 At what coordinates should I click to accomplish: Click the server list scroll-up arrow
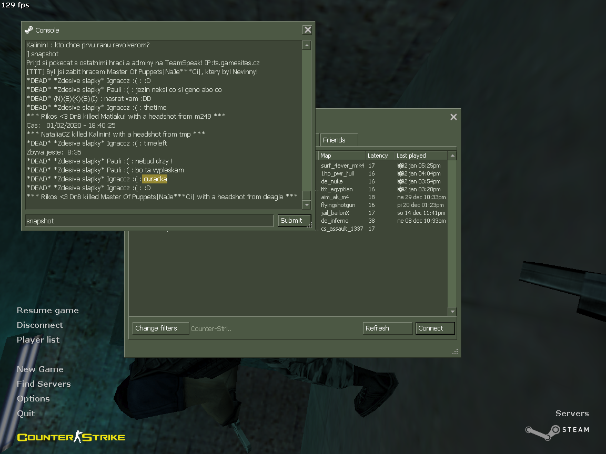click(x=452, y=156)
